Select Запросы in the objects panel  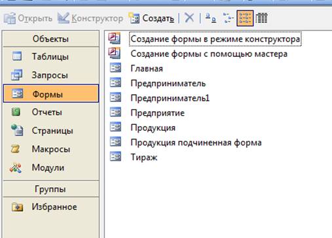pos(51,75)
